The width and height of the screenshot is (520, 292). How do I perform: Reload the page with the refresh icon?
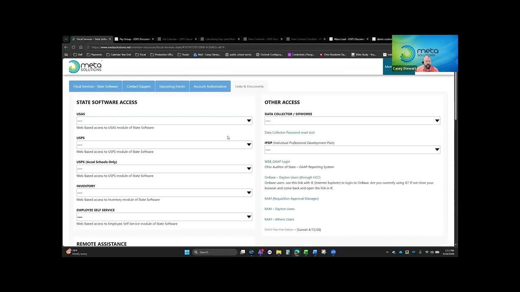point(73,47)
